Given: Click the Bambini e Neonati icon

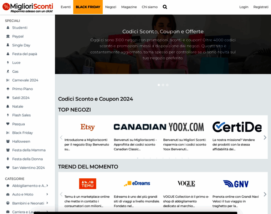Looking at the screenshot, I should 8,203.
